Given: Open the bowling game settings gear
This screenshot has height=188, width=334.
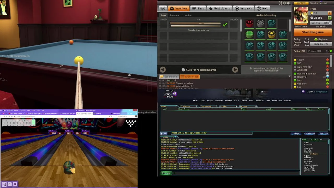Looking at the screenshot, I should pos(15,184).
